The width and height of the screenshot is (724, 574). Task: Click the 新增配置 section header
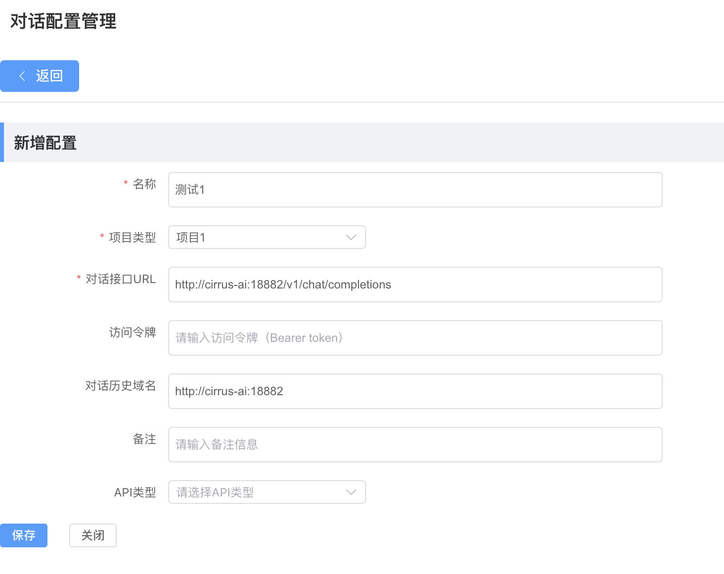45,143
